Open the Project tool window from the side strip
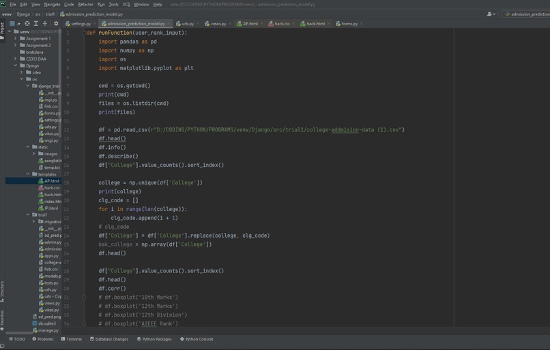Image resolution: width=550 pixels, height=350 pixels. coord(2,31)
